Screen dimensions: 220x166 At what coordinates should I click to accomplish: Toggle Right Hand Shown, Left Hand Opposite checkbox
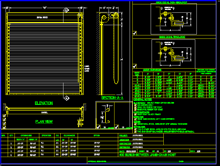pyautogui.click(x=135, y=119)
